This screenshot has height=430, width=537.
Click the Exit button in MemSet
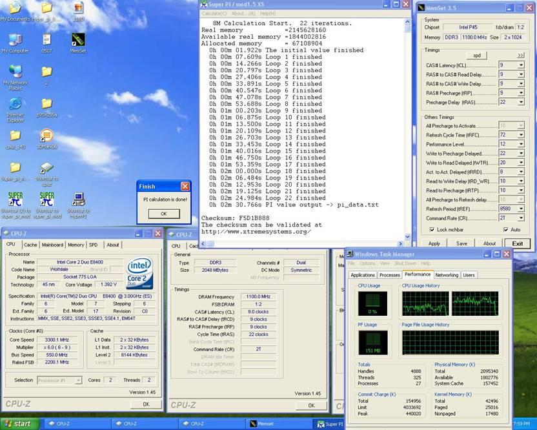click(x=518, y=243)
